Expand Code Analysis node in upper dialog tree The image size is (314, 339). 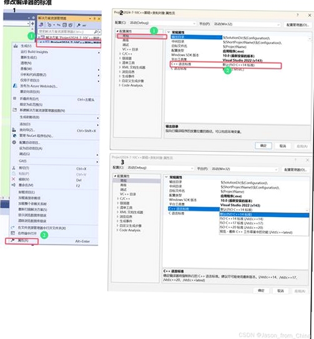point(120,85)
